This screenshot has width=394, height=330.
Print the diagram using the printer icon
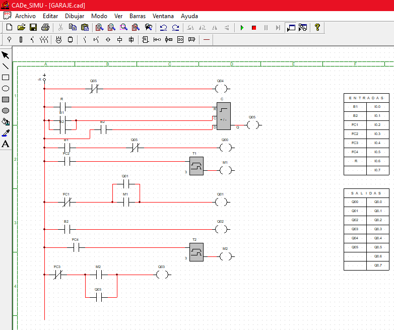[x=45, y=27]
